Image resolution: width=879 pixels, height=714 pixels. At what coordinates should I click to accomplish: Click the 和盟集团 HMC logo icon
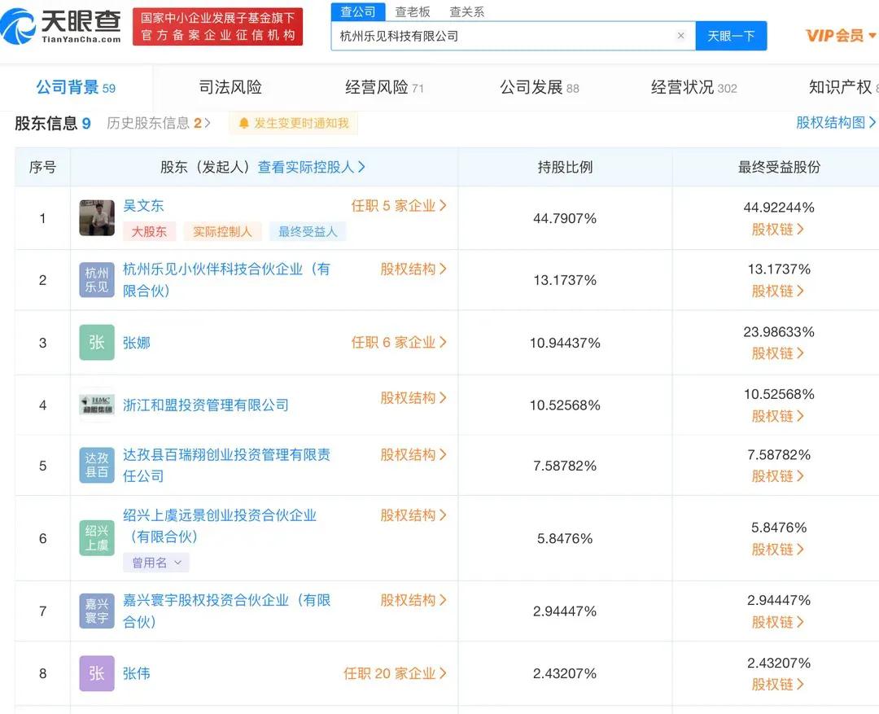(x=97, y=405)
